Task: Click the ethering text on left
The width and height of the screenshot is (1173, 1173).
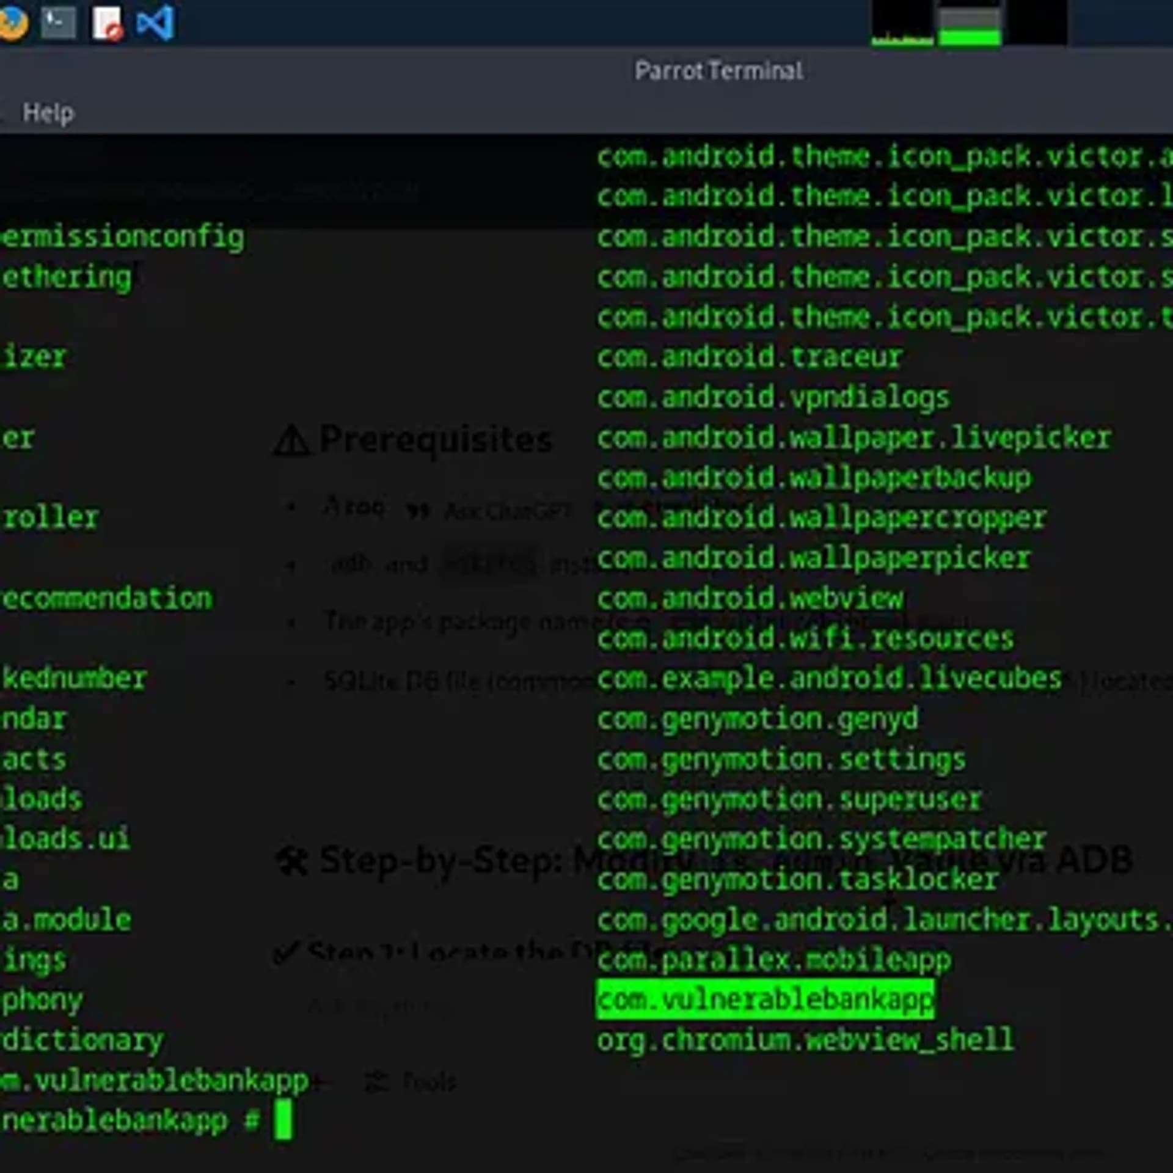Action: pos(66,278)
